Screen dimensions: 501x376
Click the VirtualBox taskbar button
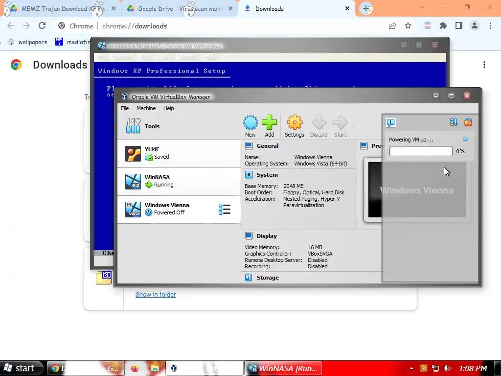pos(205,368)
